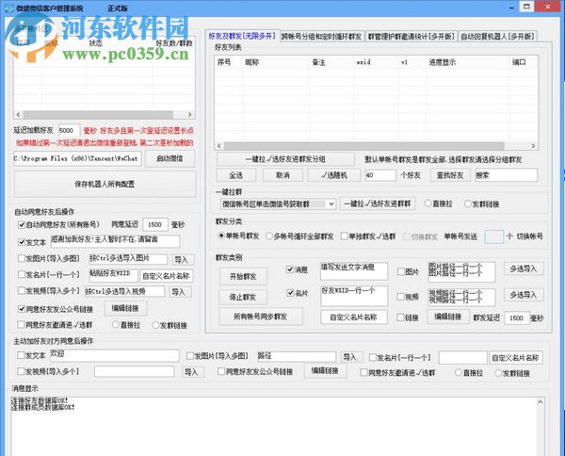Open the 跨帐号分组和定时循环群发 tab
Image resolution: width=565 pixels, height=456 pixels.
[x=321, y=37]
